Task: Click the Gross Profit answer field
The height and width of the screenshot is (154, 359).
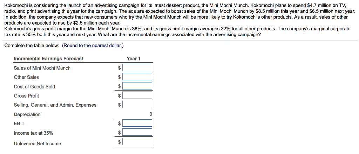Action: tap(137, 95)
